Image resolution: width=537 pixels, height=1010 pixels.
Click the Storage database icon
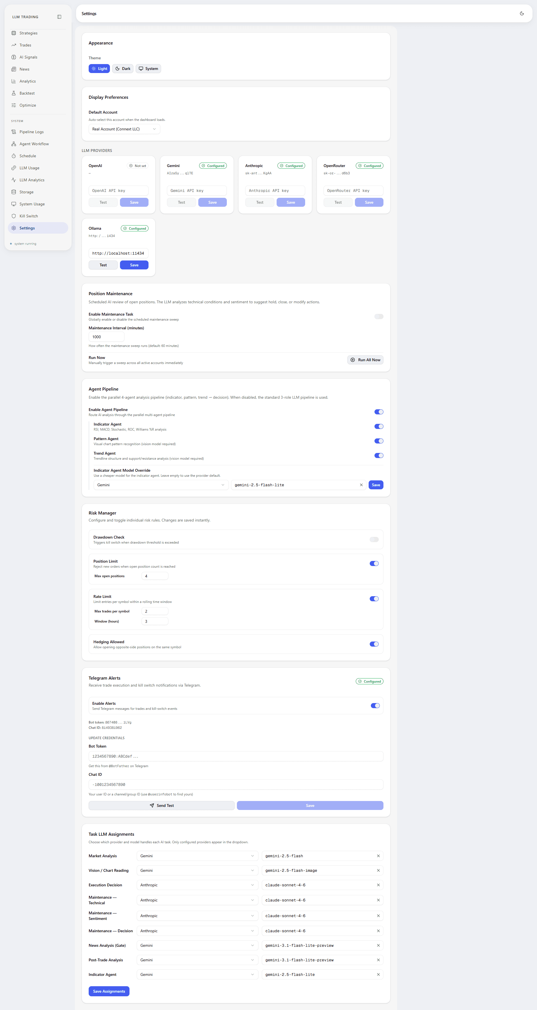[14, 192]
